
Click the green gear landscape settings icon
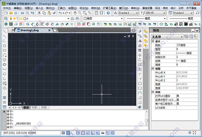point(6,24)
